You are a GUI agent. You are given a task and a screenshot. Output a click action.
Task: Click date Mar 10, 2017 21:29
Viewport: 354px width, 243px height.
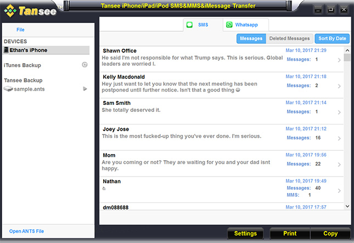[x=306, y=50]
